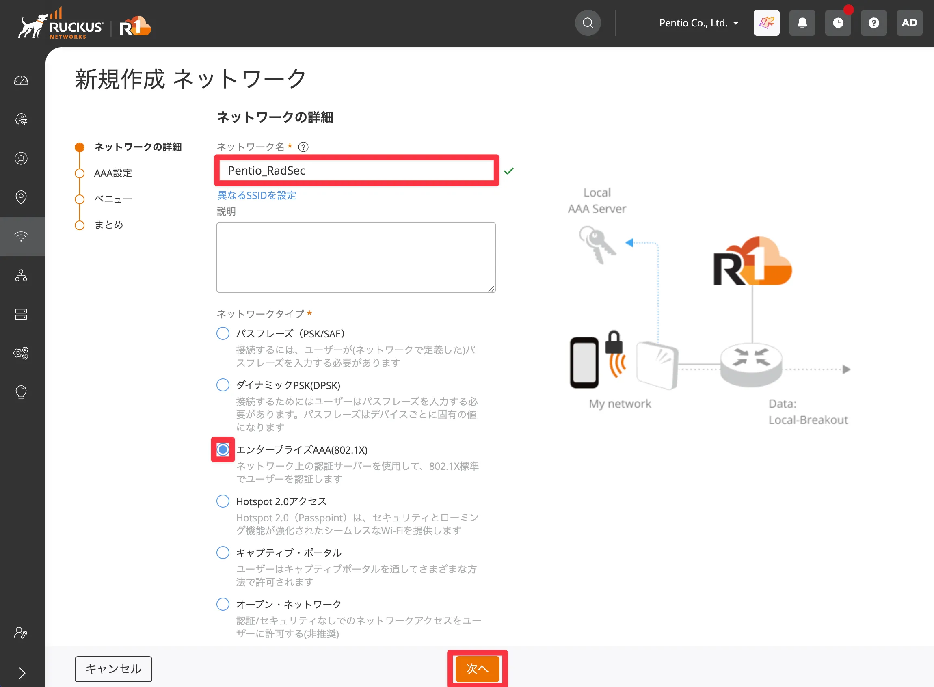Select the Hotspot 2.0アクセス radio button
Image resolution: width=934 pixels, height=687 pixels.
(x=223, y=501)
